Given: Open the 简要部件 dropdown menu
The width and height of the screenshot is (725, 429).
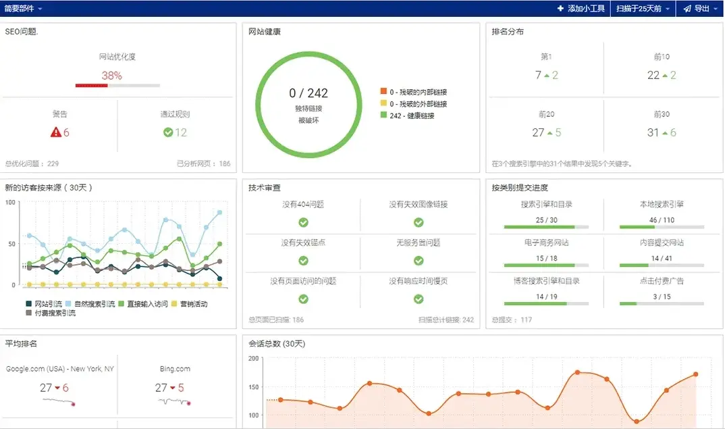Looking at the screenshot, I should point(24,9).
